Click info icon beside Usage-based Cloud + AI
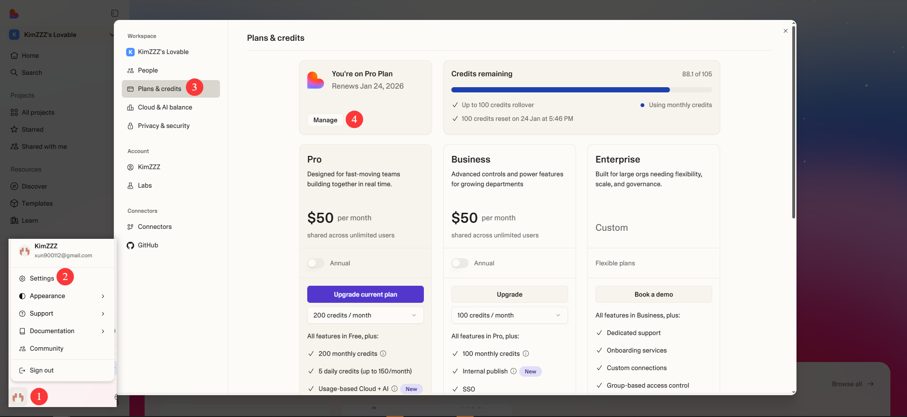 pos(394,389)
